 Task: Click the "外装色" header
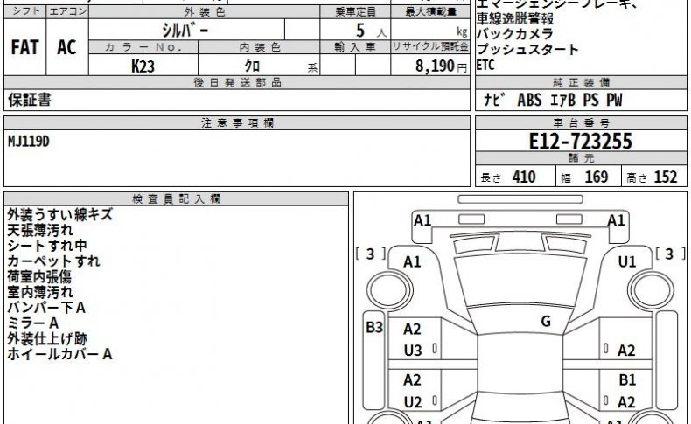205,12
